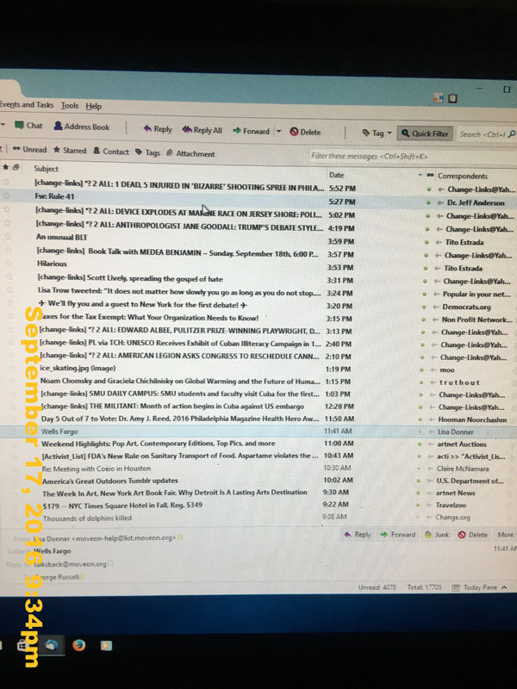Click the read-status column header icon

pyautogui.click(x=430, y=176)
